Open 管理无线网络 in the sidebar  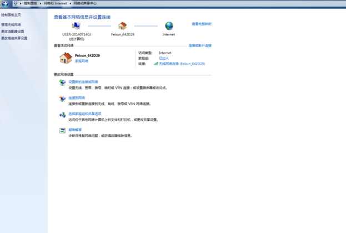pos(11,25)
